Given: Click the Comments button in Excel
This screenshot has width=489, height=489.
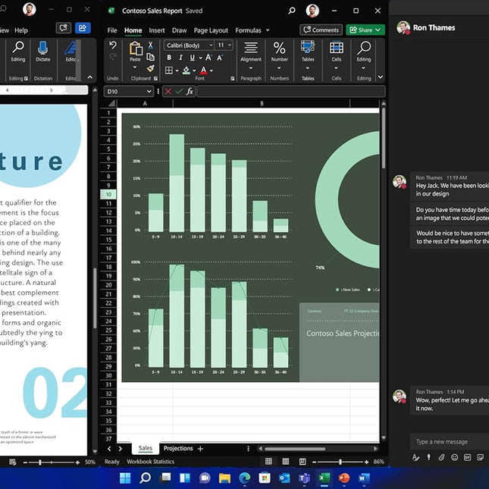Looking at the screenshot, I should [321, 30].
